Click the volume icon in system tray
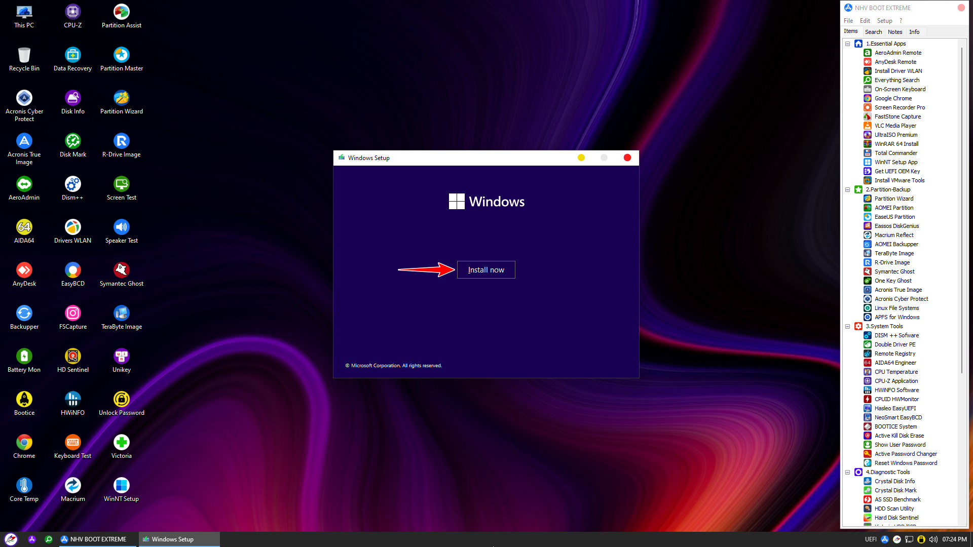The height and width of the screenshot is (547, 973). (933, 539)
